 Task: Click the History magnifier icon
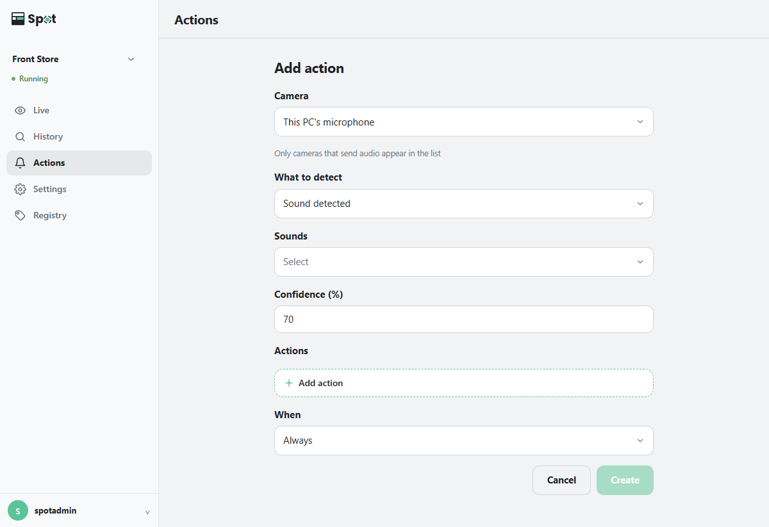pos(21,136)
